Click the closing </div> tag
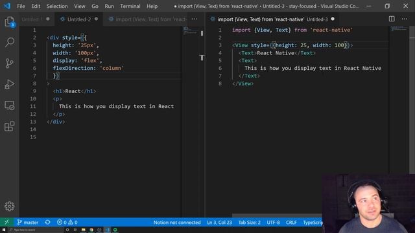 [56, 122]
